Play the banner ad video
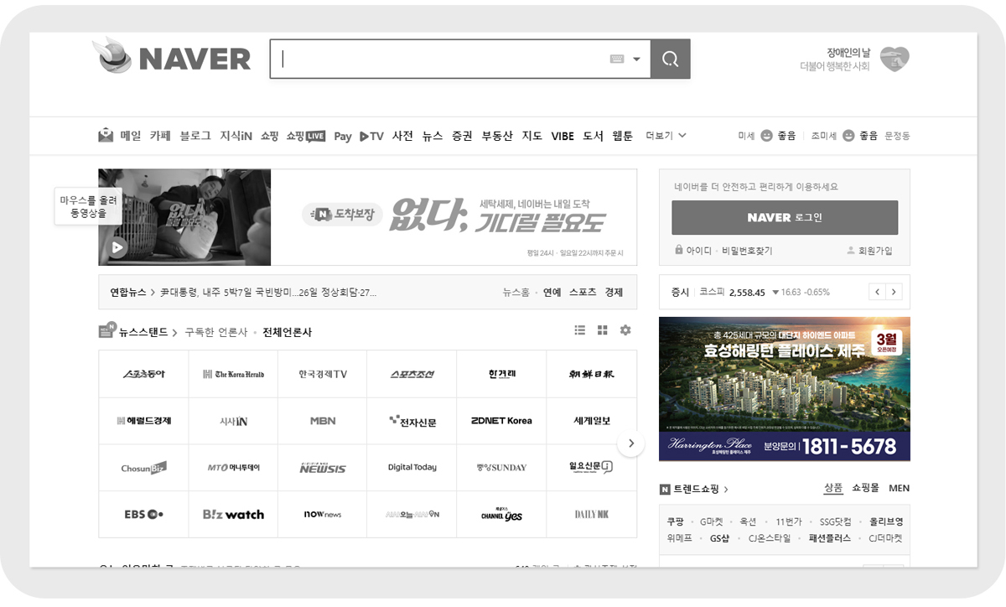1006x607 pixels. point(117,247)
